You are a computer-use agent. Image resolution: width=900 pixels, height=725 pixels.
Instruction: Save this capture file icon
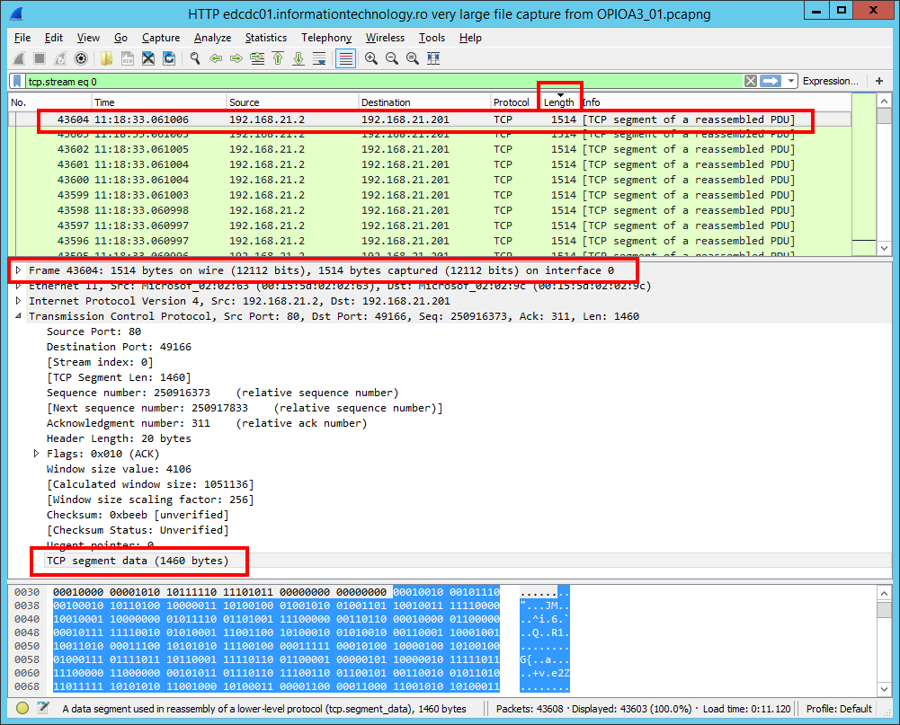(x=128, y=58)
